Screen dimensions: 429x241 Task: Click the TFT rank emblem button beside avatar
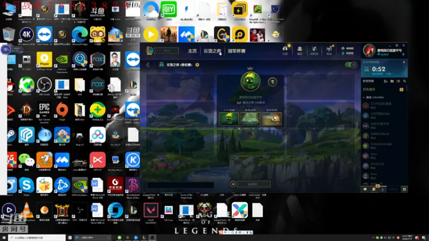(272, 82)
